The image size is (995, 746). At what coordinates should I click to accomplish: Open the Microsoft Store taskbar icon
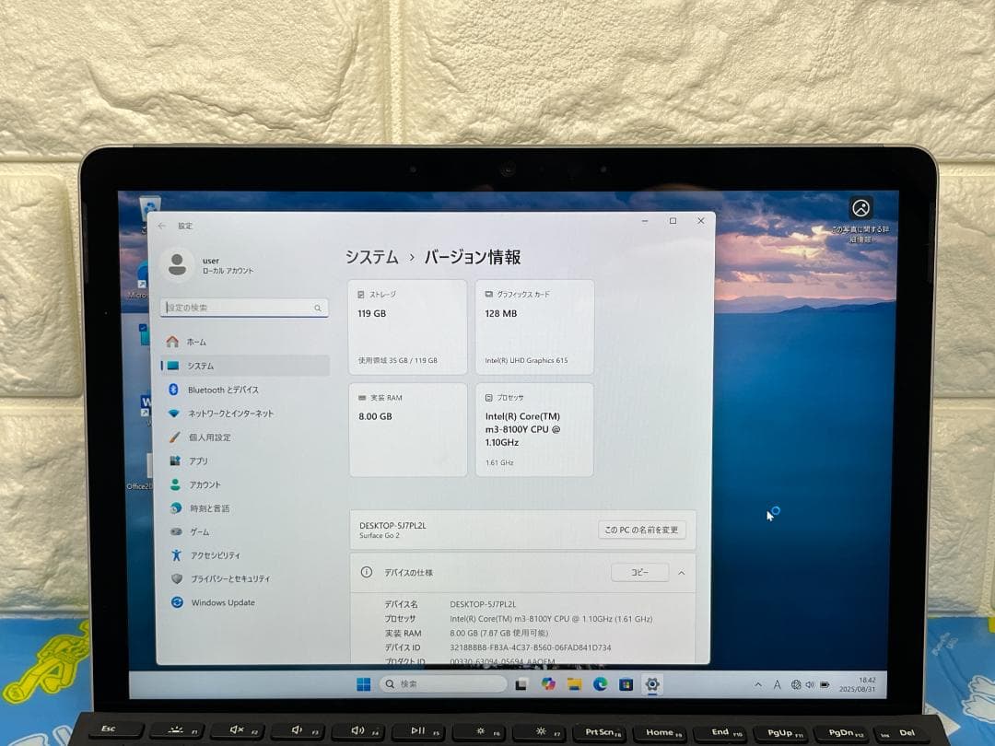[x=625, y=684]
